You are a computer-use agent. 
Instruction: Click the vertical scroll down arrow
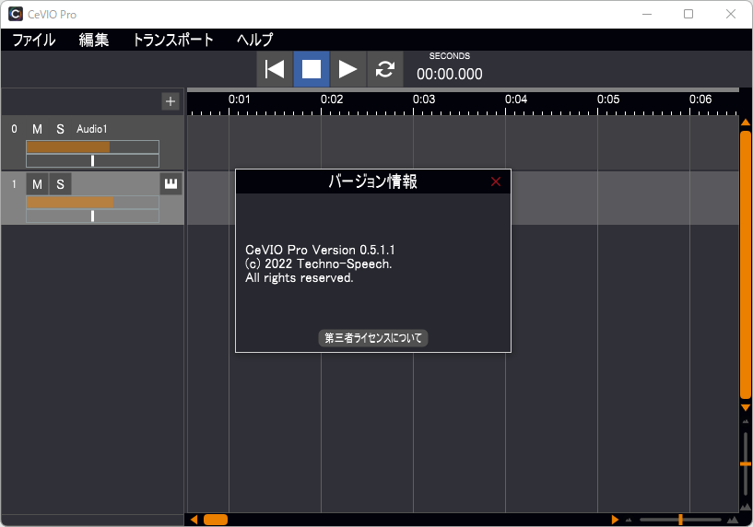(746, 407)
